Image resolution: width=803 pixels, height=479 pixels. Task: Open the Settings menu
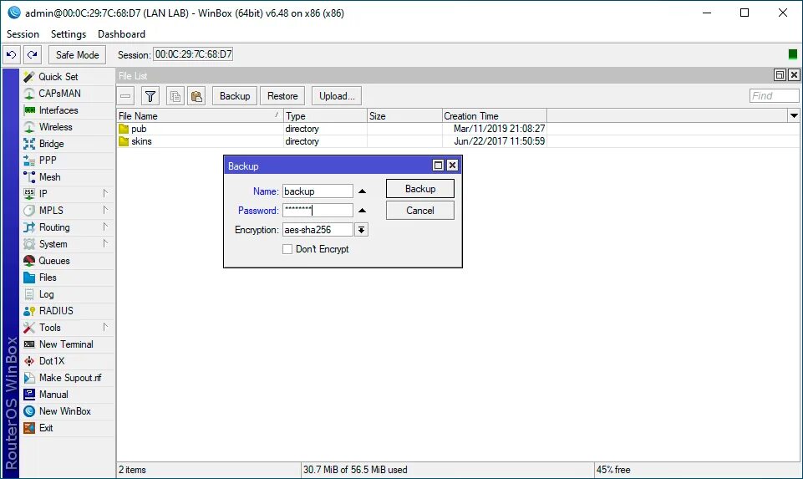click(x=69, y=33)
